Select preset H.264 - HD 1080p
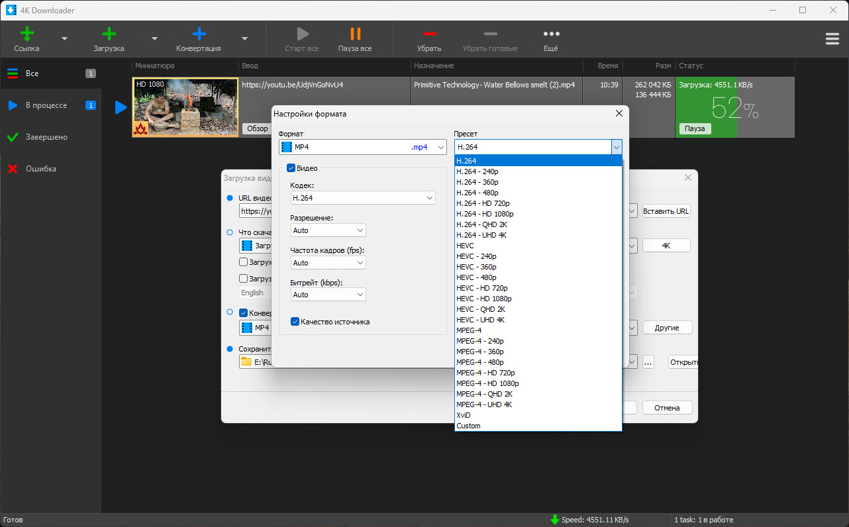Image resolution: width=849 pixels, height=527 pixels. [538, 214]
